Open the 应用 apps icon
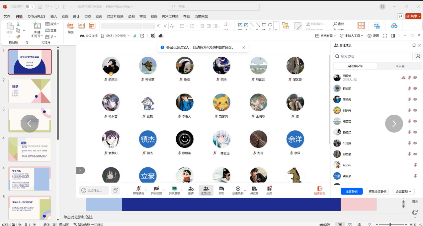 (x=269, y=189)
